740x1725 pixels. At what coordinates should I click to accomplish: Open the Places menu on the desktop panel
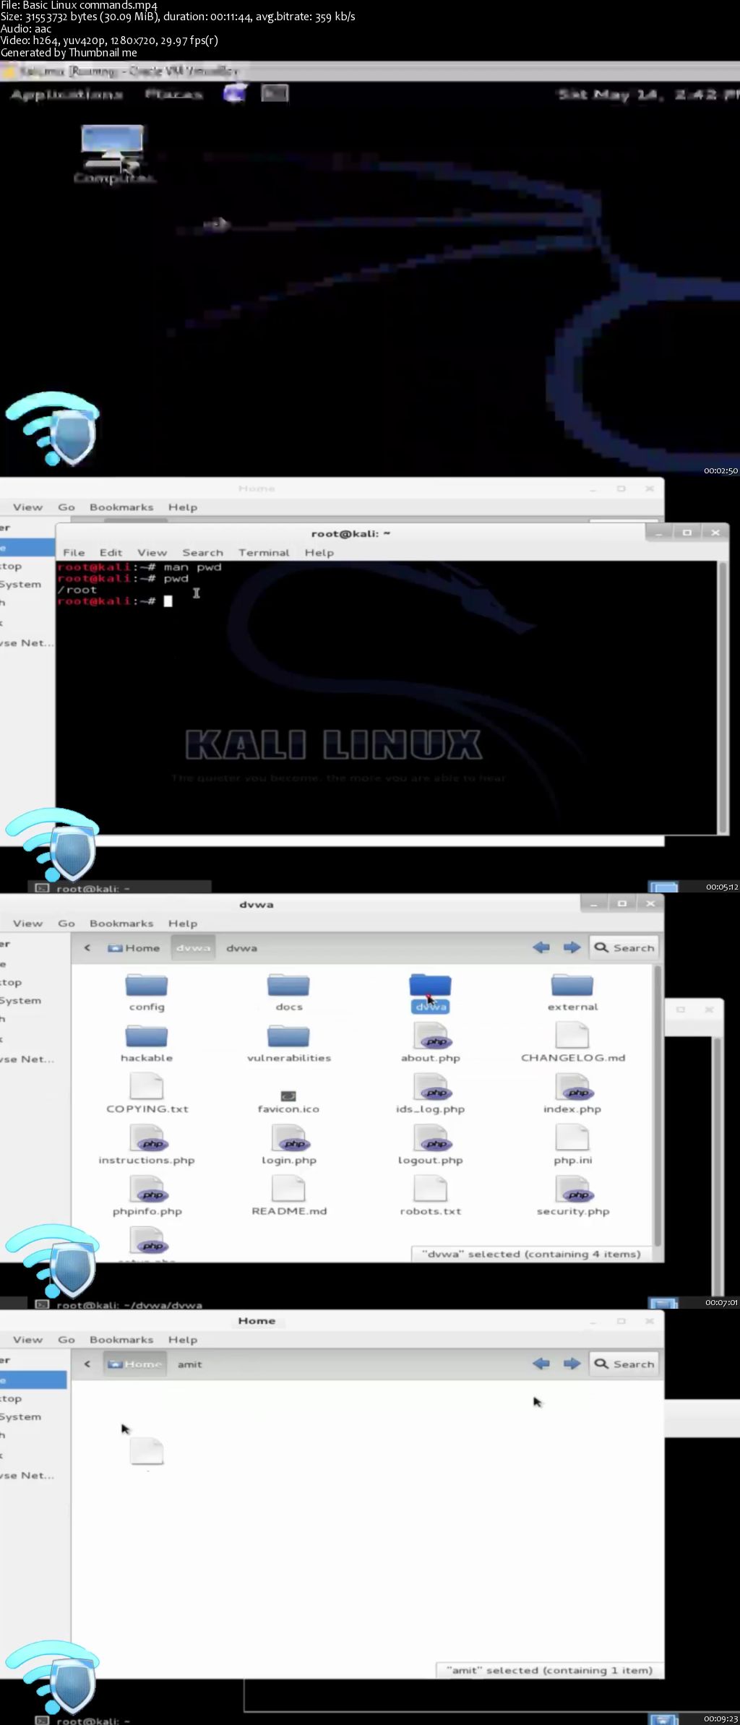(x=173, y=94)
